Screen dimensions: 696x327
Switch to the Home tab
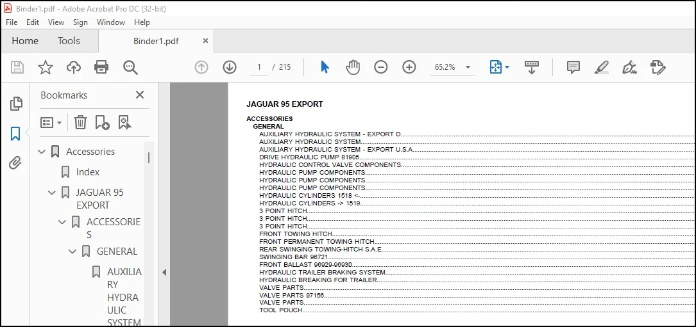(25, 41)
